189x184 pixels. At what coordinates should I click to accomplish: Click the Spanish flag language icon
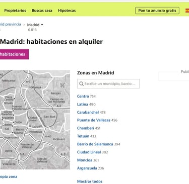tap(187, 11)
